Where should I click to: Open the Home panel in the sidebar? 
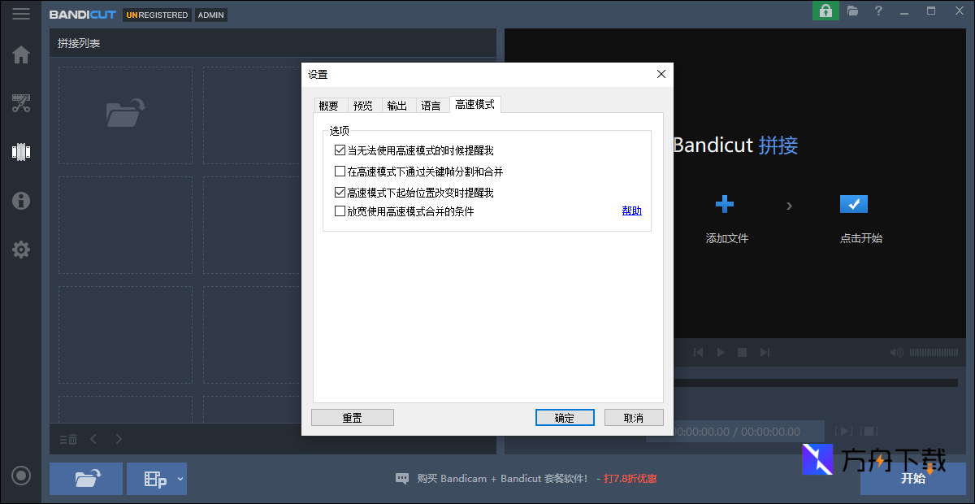(x=21, y=54)
